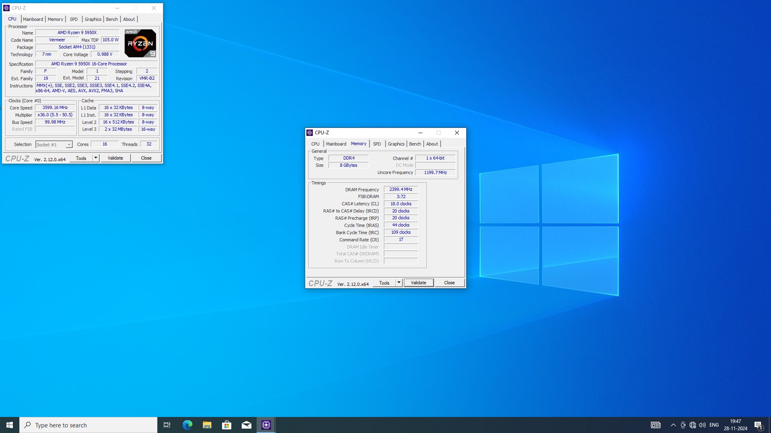Image resolution: width=771 pixels, height=433 pixels.
Task: Click the Meet Now tray icon
Action: 683,425
